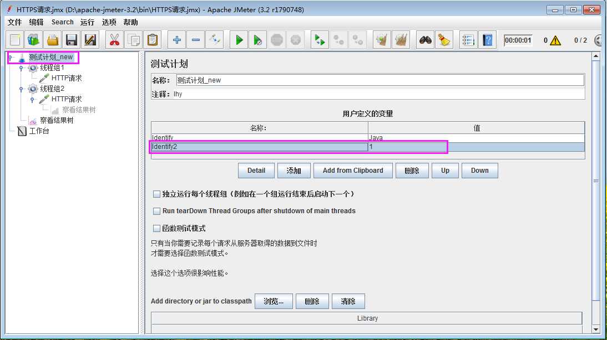Open the Function Helper list icon
Viewport: 607px width, 340px height.
point(468,40)
